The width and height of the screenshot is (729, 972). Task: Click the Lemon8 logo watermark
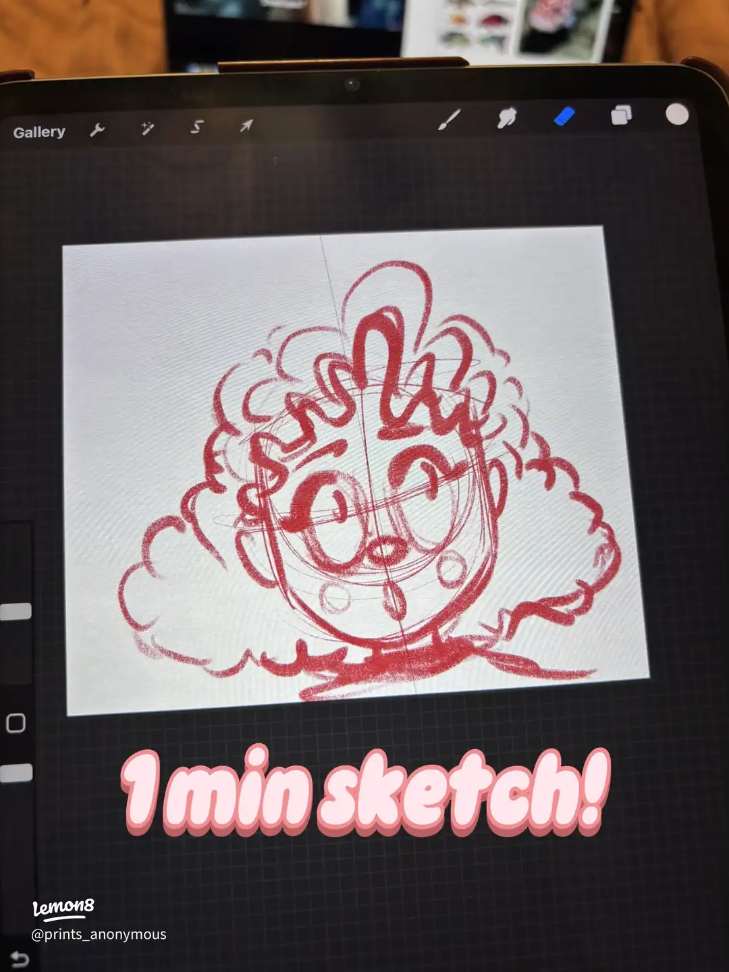(63, 907)
